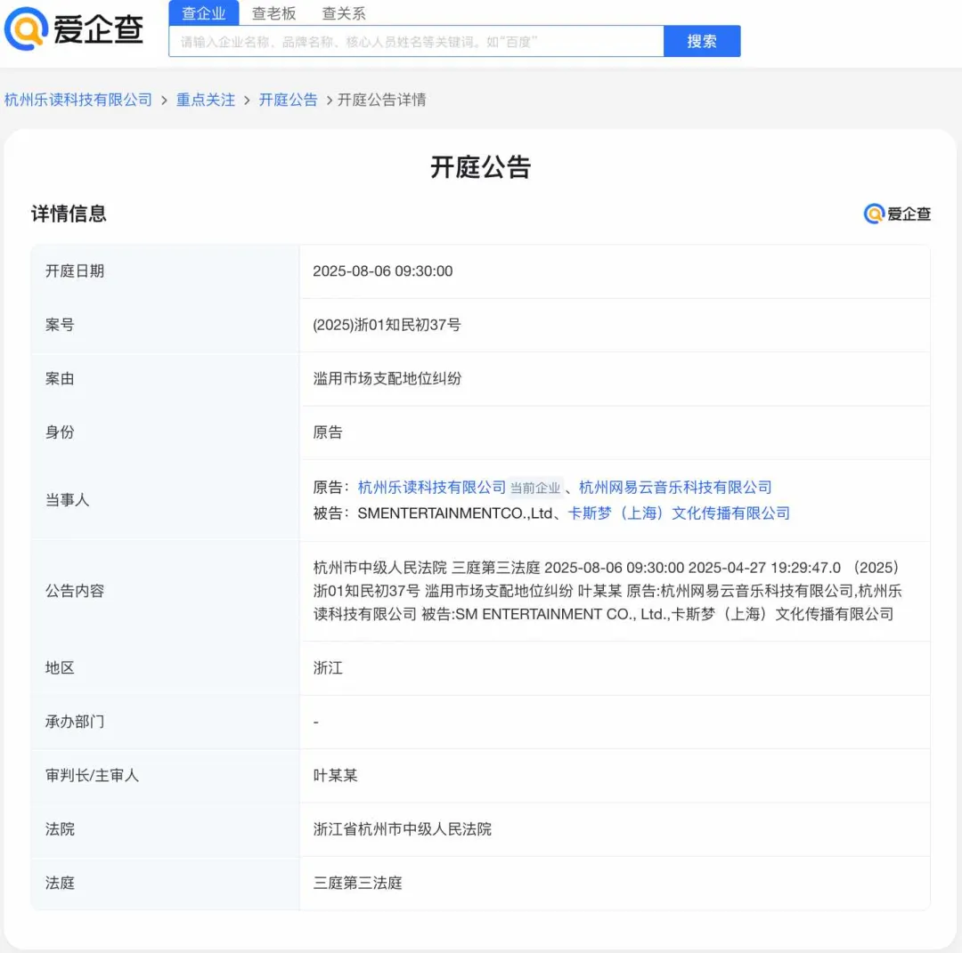This screenshot has height=953, width=962.
Task: Select the 查老板 tab
Action: click(x=273, y=13)
